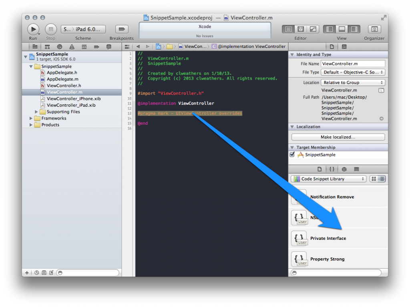This screenshot has width=410, height=307.
Task: Open the Object Library cube icon
Action: [x=344, y=169]
